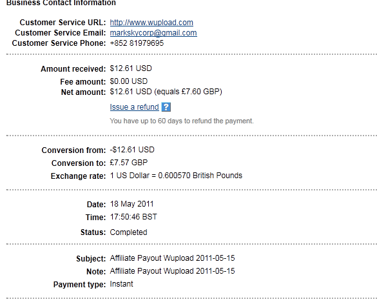Click the Customer Service URL label
The width and height of the screenshot is (377, 306).
(63, 23)
